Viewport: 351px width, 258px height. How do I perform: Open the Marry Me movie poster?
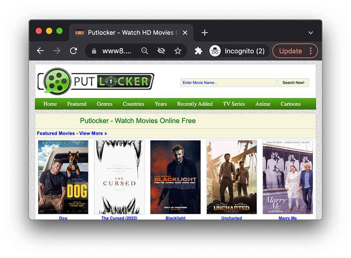point(288,177)
